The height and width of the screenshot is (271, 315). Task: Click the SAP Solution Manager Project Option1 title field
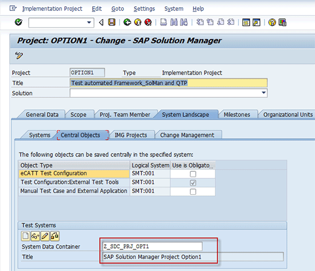(x=193, y=257)
